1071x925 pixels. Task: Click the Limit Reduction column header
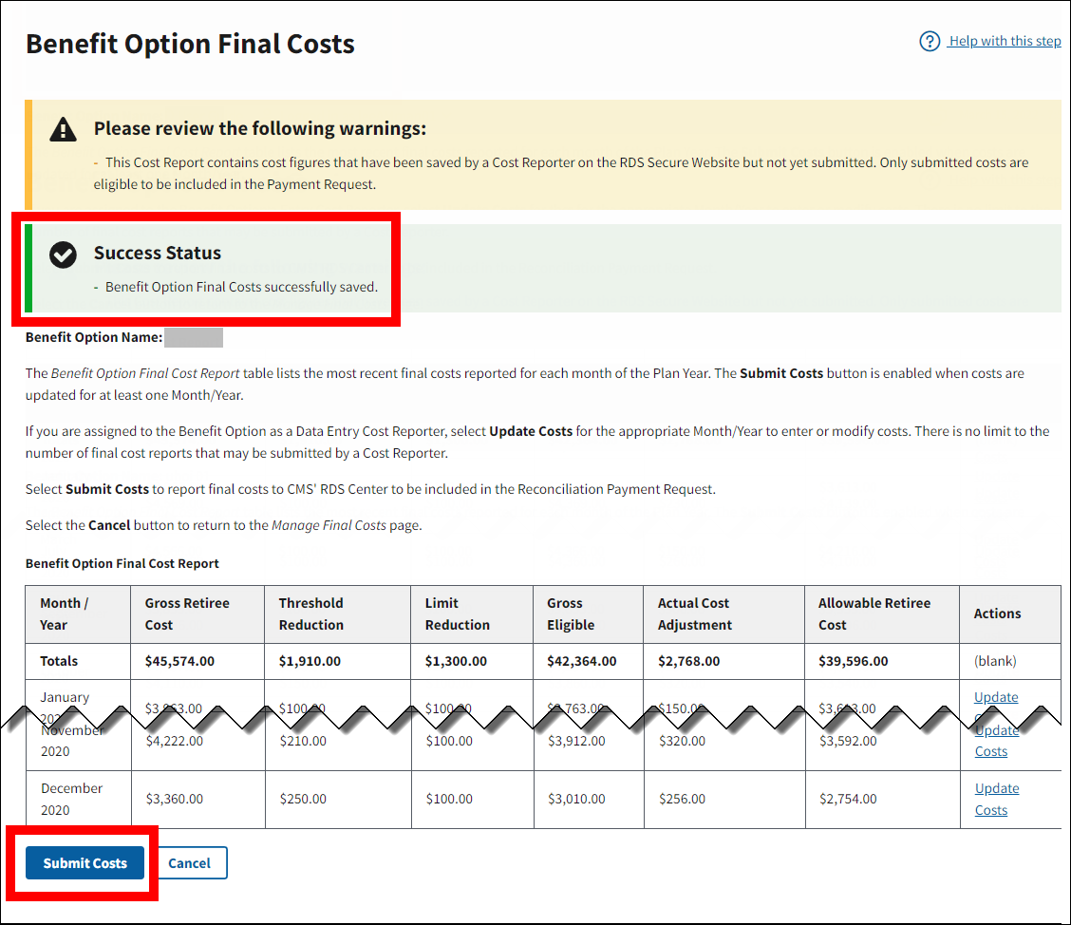458,614
